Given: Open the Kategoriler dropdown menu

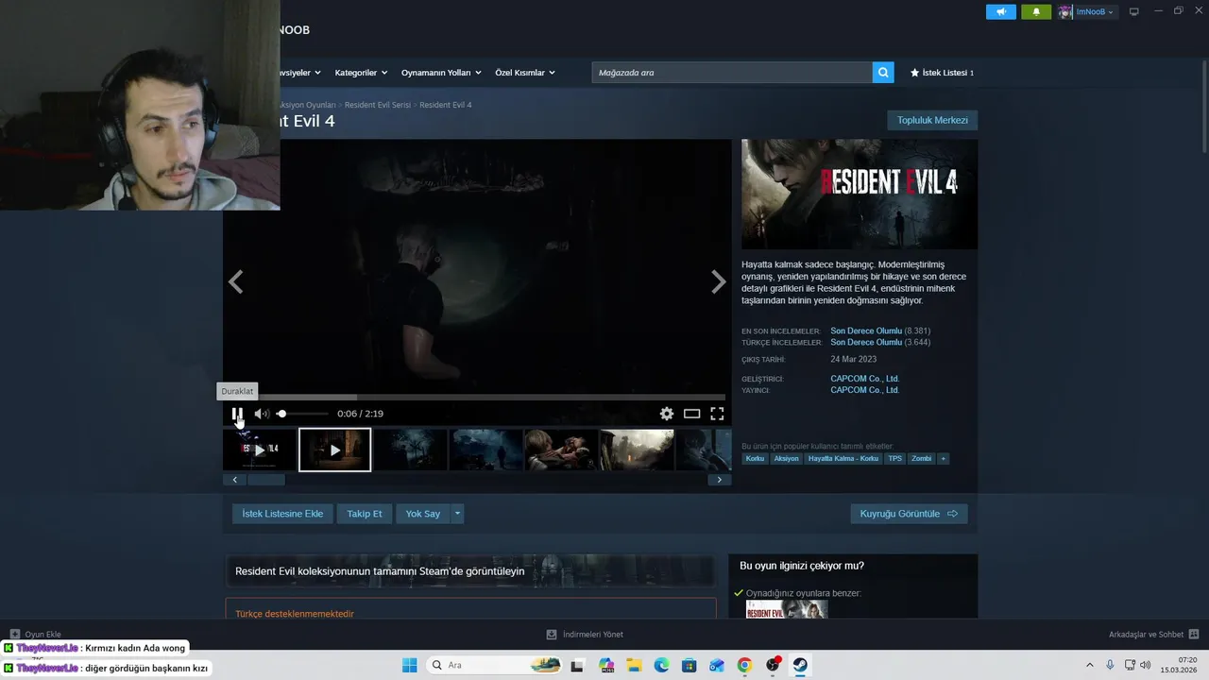Looking at the screenshot, I should pyautogui.click(x=361, y=73).
